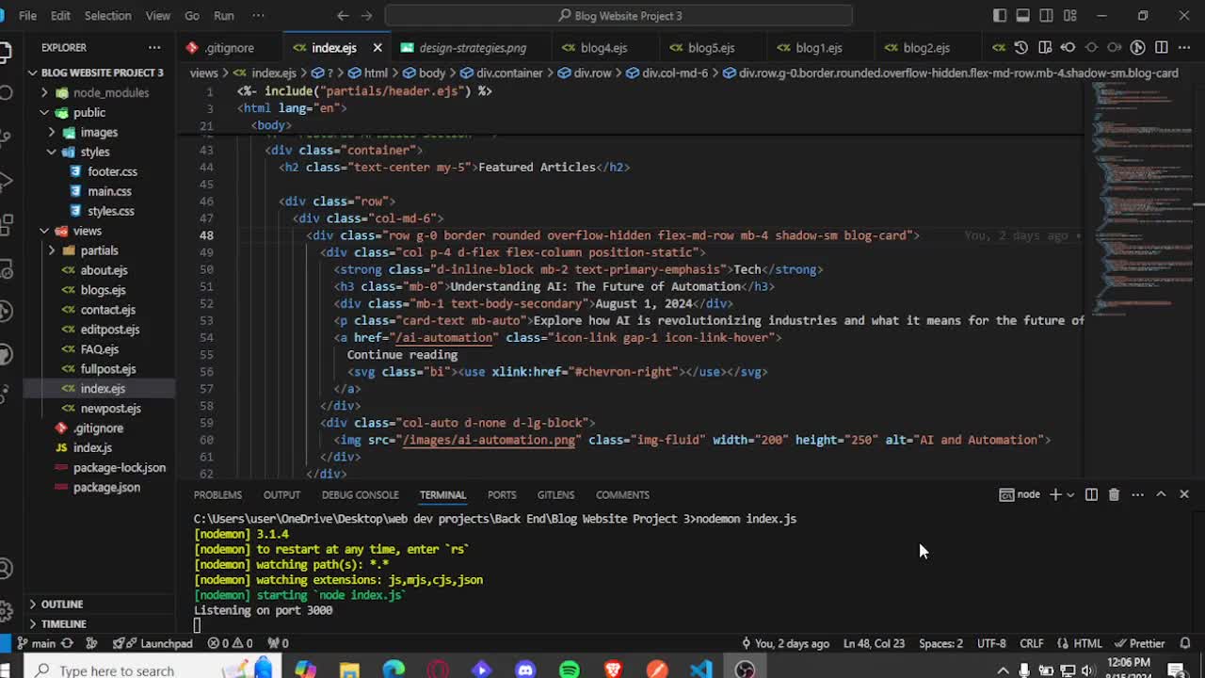
Task: Split the editor to the right
Action: pos(1162,47)
